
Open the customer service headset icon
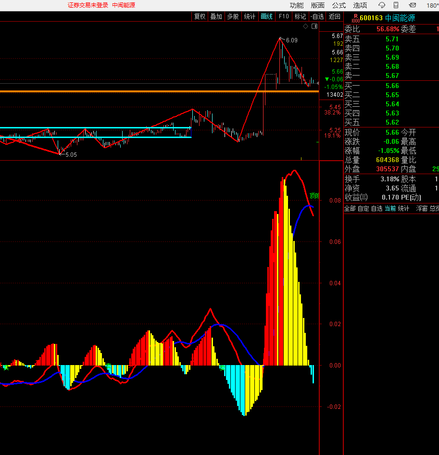[382, 5]
